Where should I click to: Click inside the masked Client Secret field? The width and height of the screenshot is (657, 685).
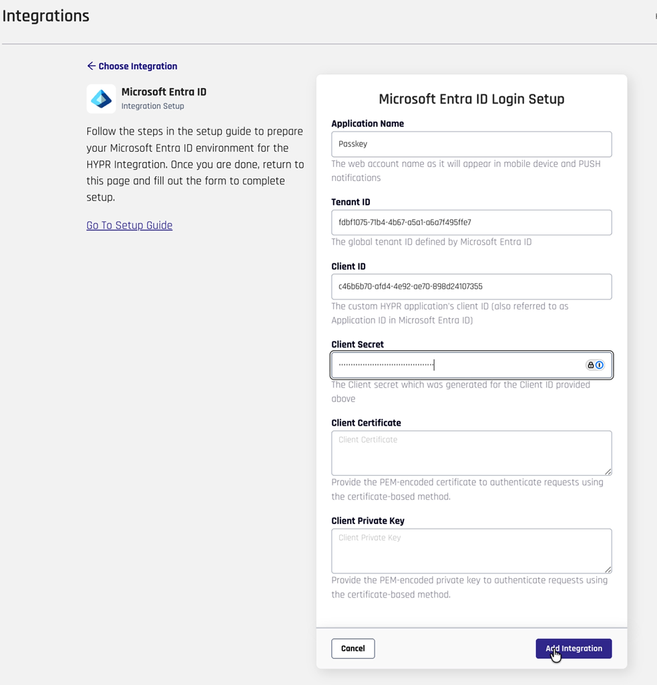click(x=454, y=365)
